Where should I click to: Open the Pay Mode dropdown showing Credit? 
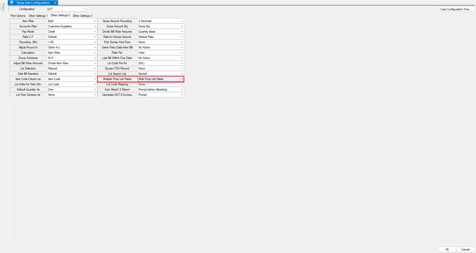(x=95, y=32)
